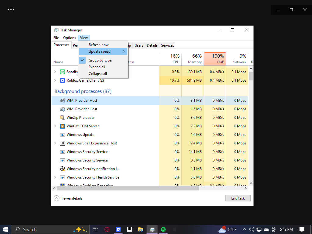Open the notification center icon

click(302, 229)
